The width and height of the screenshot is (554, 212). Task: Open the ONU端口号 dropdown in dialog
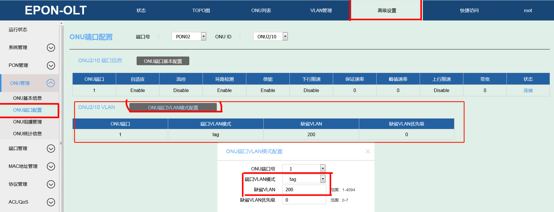tap(323, 168)
